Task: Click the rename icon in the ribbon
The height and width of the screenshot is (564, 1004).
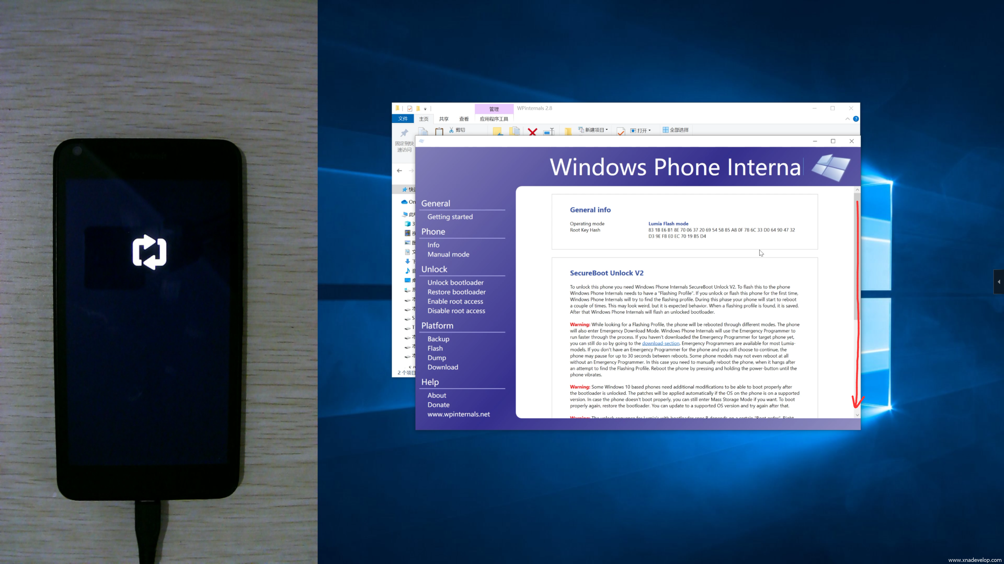Action: (x=549, y=132)
